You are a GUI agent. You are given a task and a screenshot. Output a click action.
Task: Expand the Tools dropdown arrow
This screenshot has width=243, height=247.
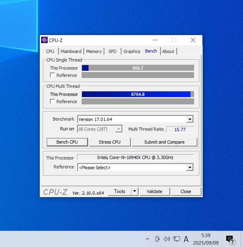[x=134, y=191]
